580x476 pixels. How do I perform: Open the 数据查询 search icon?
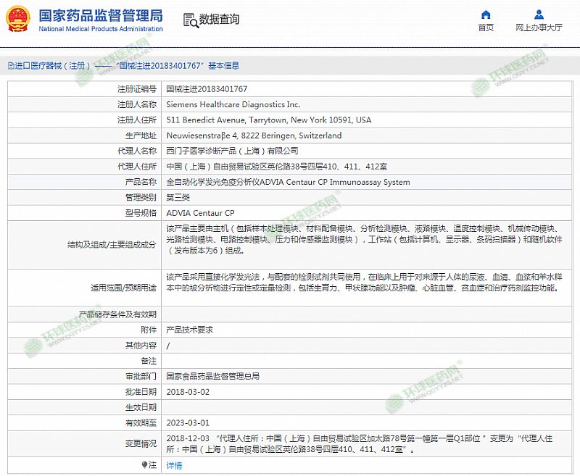189,20
